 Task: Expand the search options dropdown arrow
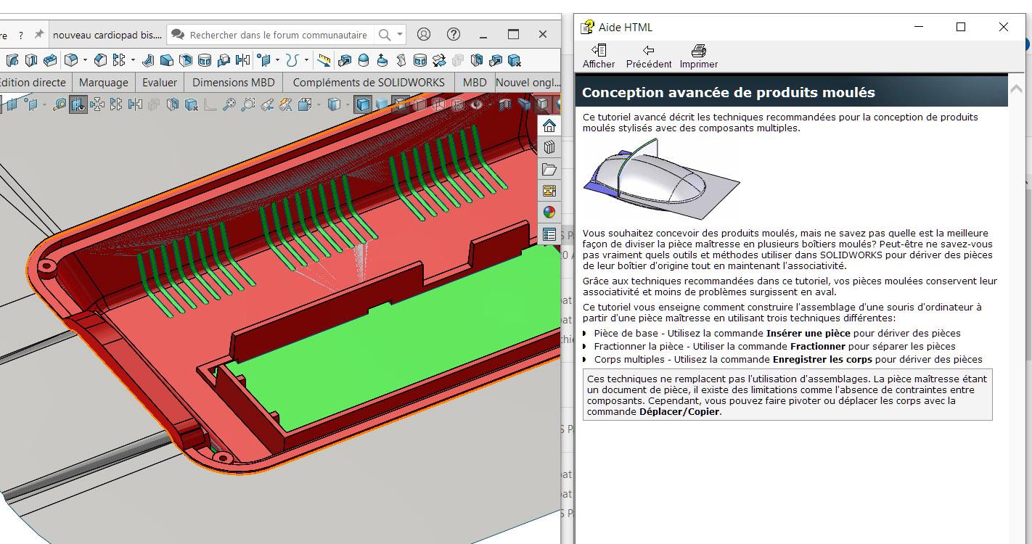399,34
